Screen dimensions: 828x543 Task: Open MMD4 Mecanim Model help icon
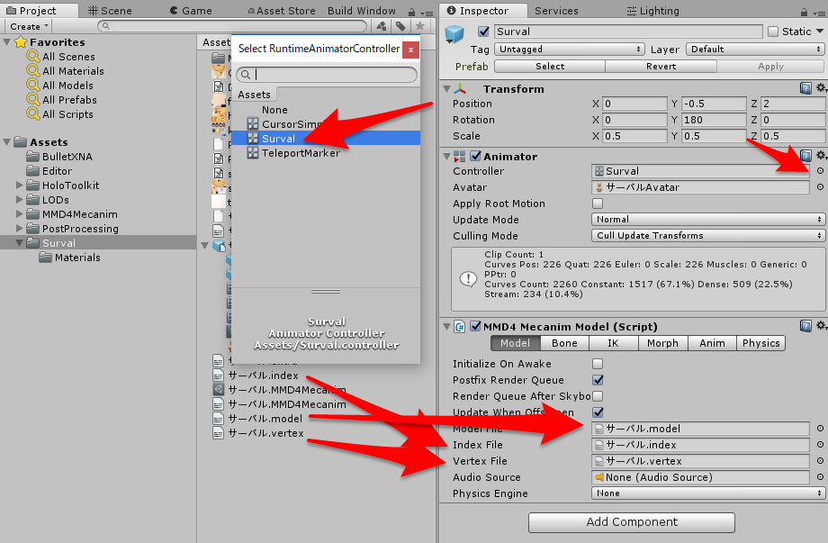click(805, 326)
